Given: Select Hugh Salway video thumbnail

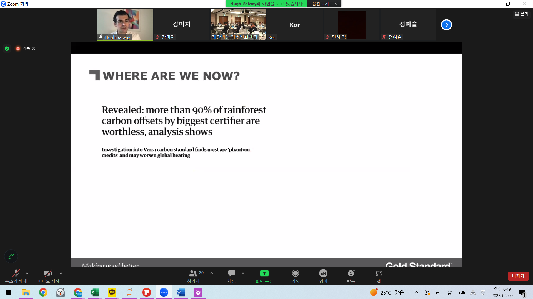Looking at the screenshot, I should point(125,25).
